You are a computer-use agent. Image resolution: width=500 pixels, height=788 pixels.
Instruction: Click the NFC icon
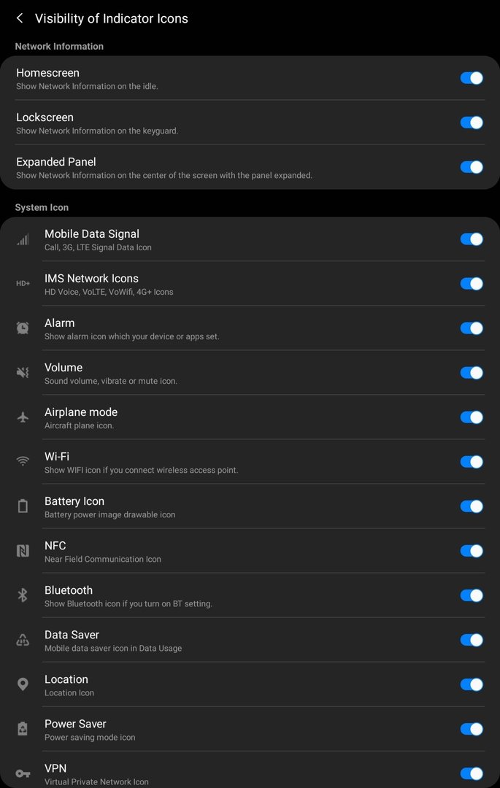click(23, 551)
